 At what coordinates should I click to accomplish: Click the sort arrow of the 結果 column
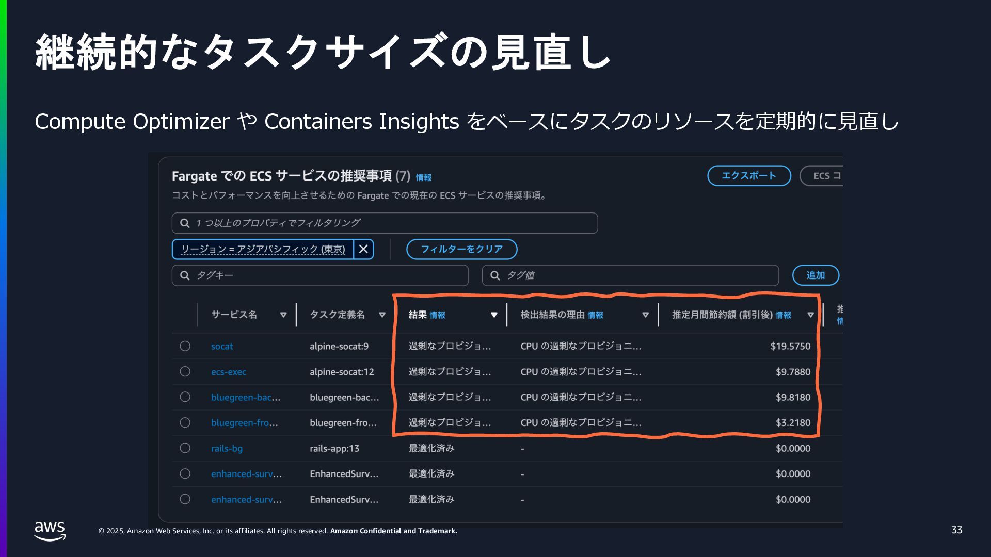click(494, 315)
